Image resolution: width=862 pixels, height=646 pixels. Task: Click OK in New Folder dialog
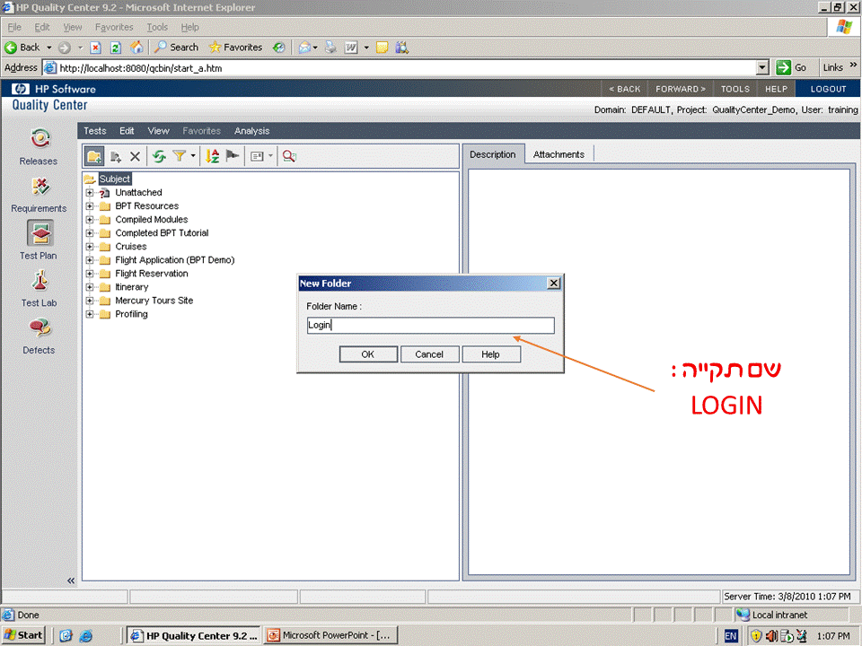368,354
